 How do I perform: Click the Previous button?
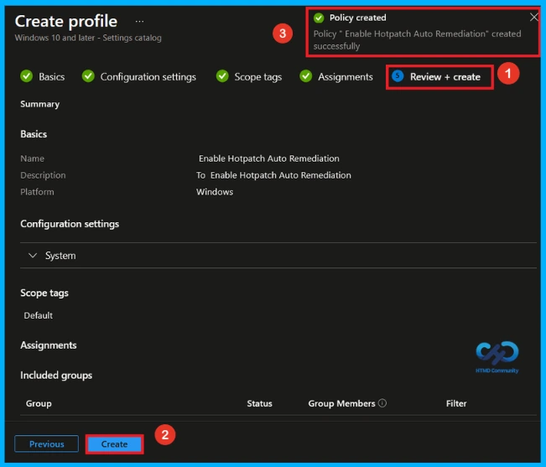pyautogui.click(x=46, y=444)
